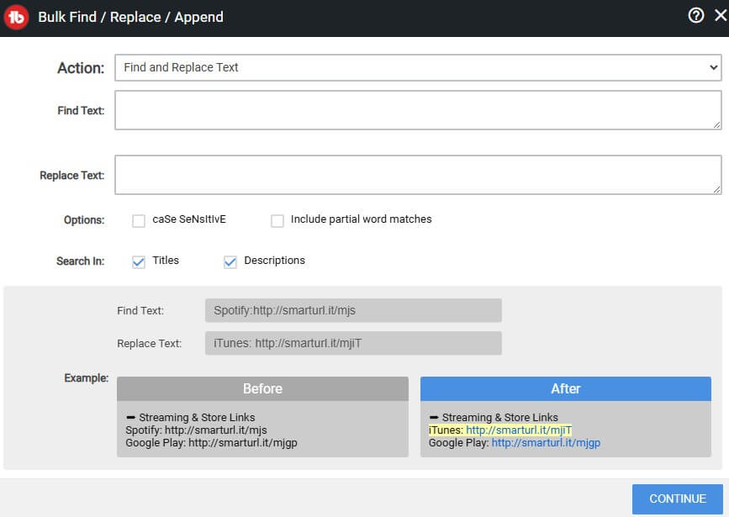Click 'Google Play: http://smarturl.it/mjgp' in Before box

click(211, 443)
